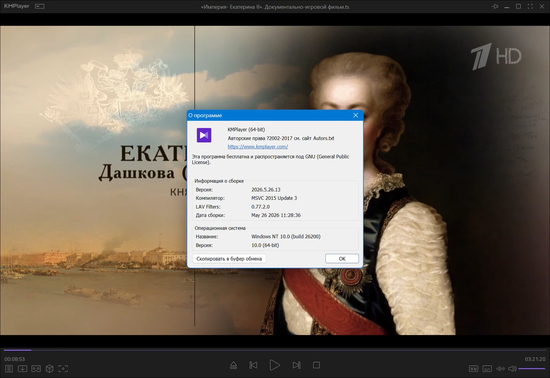Screen dimensions: 550x378
Task: Toggle the HW hardware acceleration icon
Action: [x=474, y=369]
